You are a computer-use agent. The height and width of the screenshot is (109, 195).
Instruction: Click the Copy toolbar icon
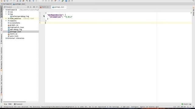click(20, 1)
